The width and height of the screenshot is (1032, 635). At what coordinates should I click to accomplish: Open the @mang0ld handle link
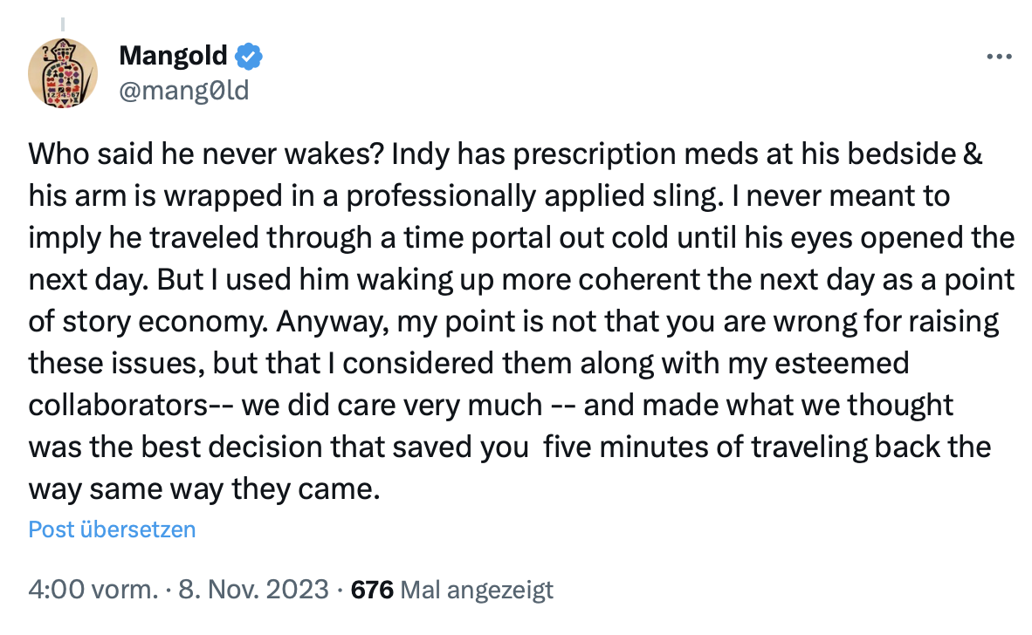coord(183,89)
